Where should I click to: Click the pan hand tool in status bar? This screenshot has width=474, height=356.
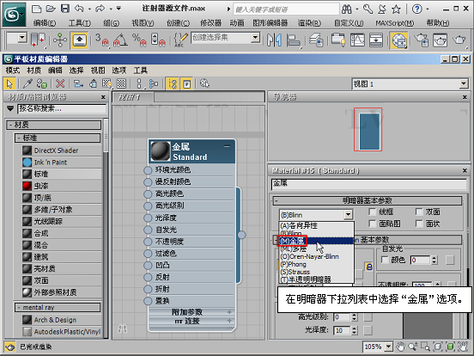coord(400,347)
